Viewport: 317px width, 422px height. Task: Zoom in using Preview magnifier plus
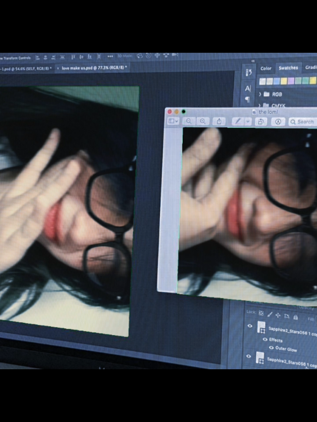click(202, 121)
